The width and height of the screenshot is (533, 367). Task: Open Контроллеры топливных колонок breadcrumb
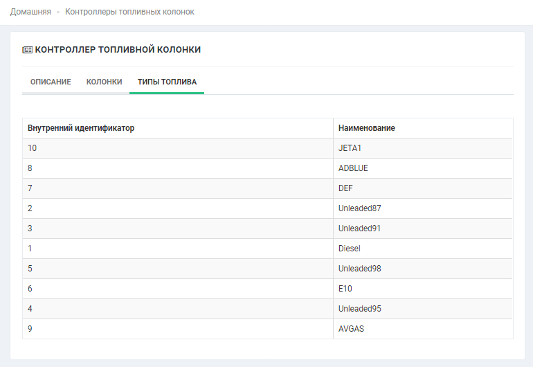[x=129, y=12]
